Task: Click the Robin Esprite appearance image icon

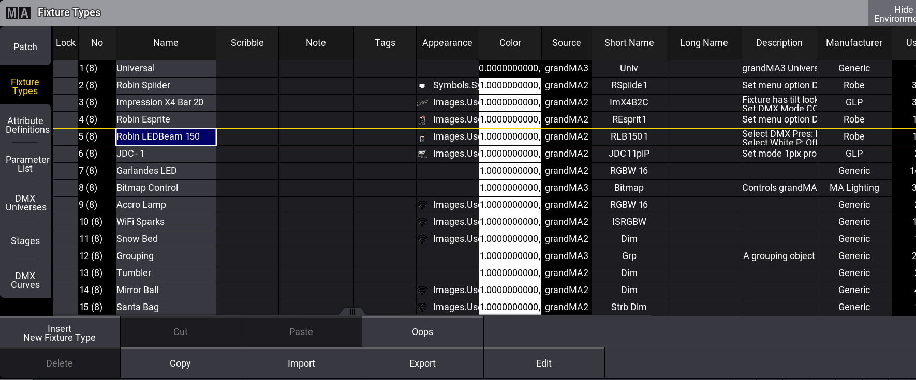Action: coord(422,119)
